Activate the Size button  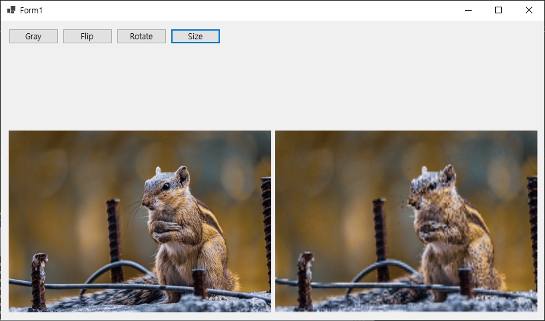click(195, 36)
